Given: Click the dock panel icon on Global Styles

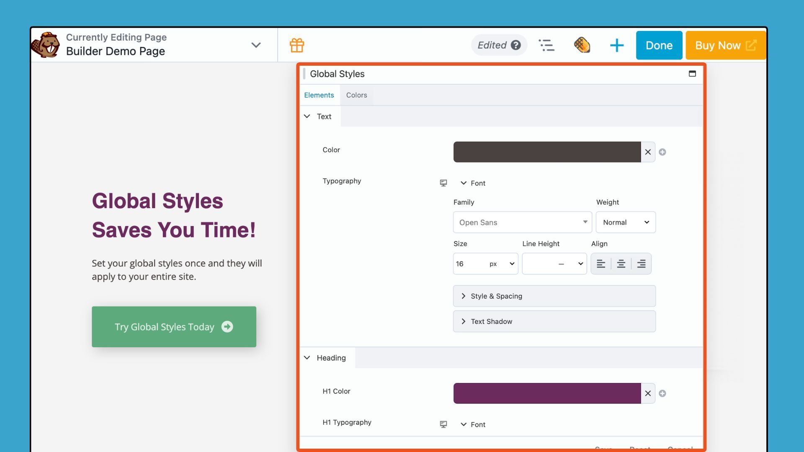Looking at the screenshot, I should point(692,74).
